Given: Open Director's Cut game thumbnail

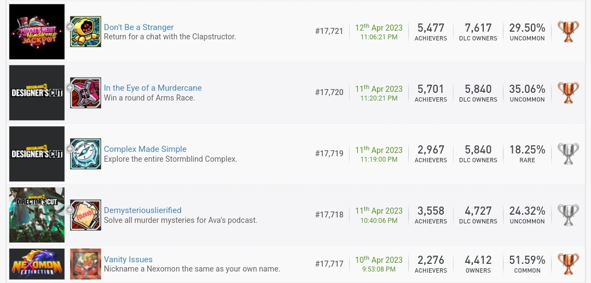Looking at the screenshot, I should (x=37, y=215).
